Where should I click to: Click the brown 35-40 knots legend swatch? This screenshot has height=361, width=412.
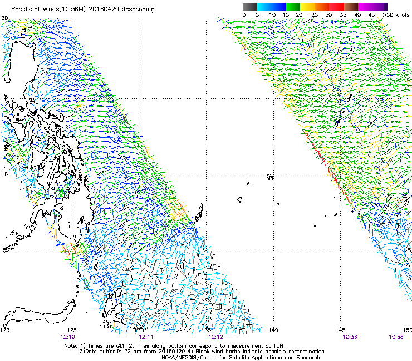pyautogui.click(x=351, y=7)
